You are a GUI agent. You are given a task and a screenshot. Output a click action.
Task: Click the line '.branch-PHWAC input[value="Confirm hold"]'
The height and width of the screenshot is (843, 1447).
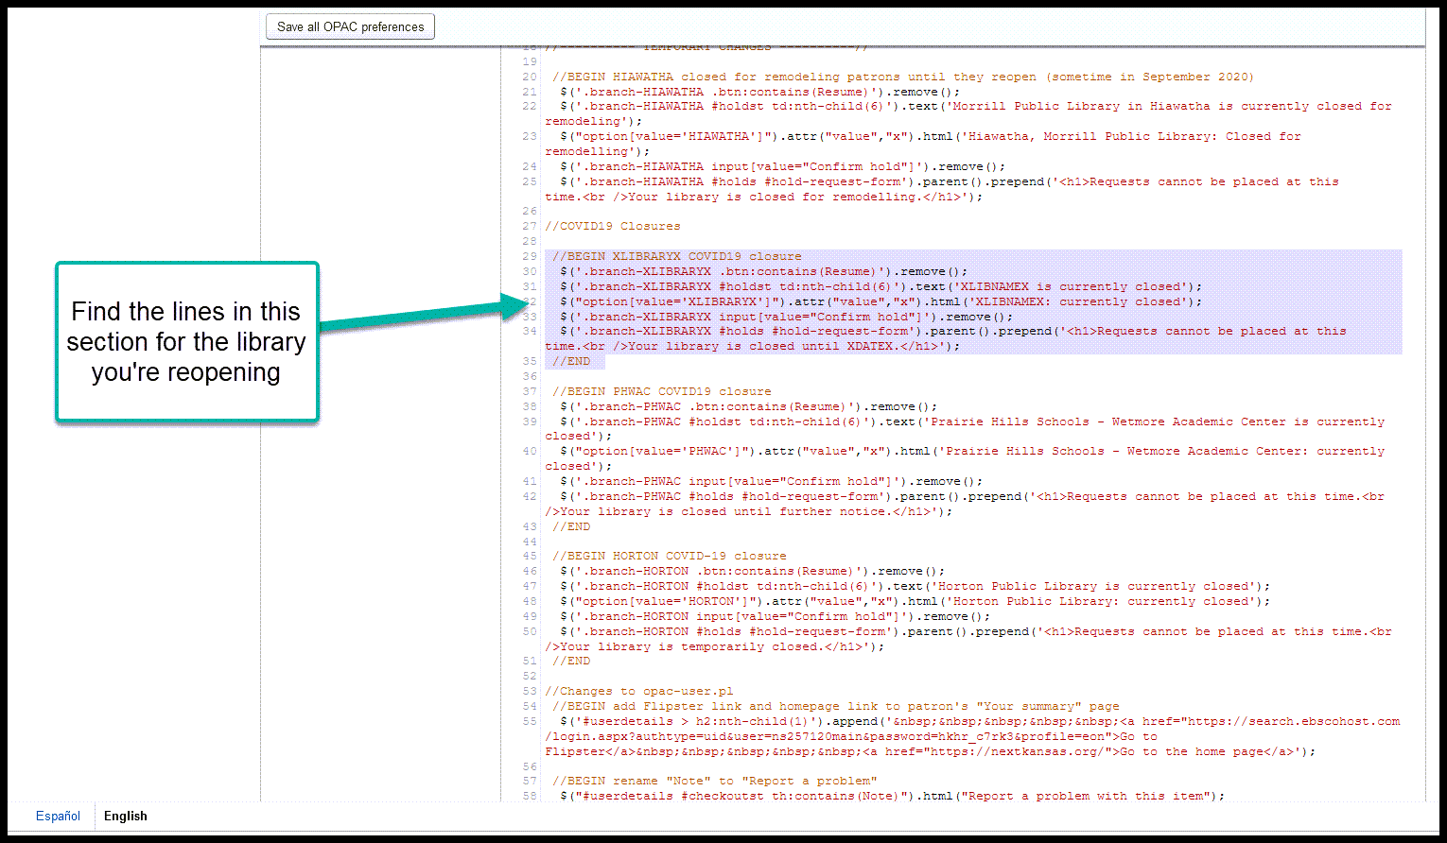tap(771, 481)
